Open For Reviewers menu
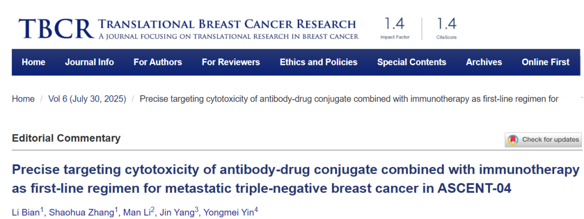This screenshot has width=584, height=219. 231,62
